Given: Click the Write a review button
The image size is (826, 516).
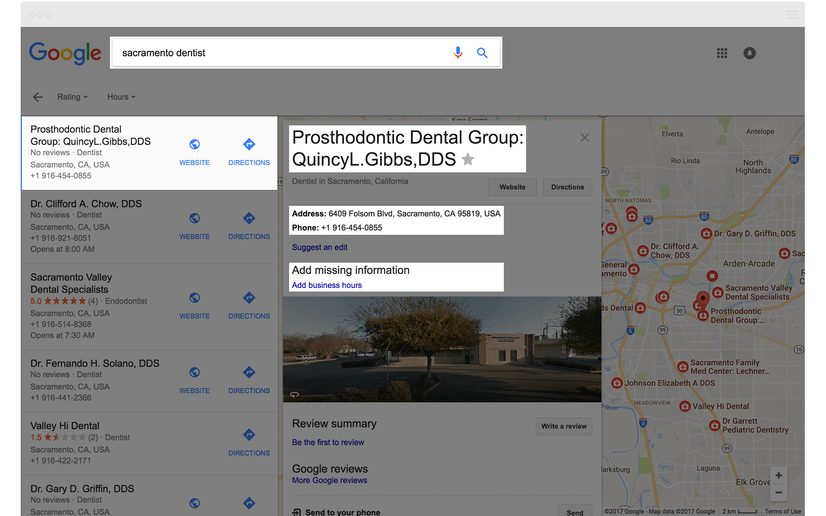Looking at the screenshot, I should click(564, 426).
